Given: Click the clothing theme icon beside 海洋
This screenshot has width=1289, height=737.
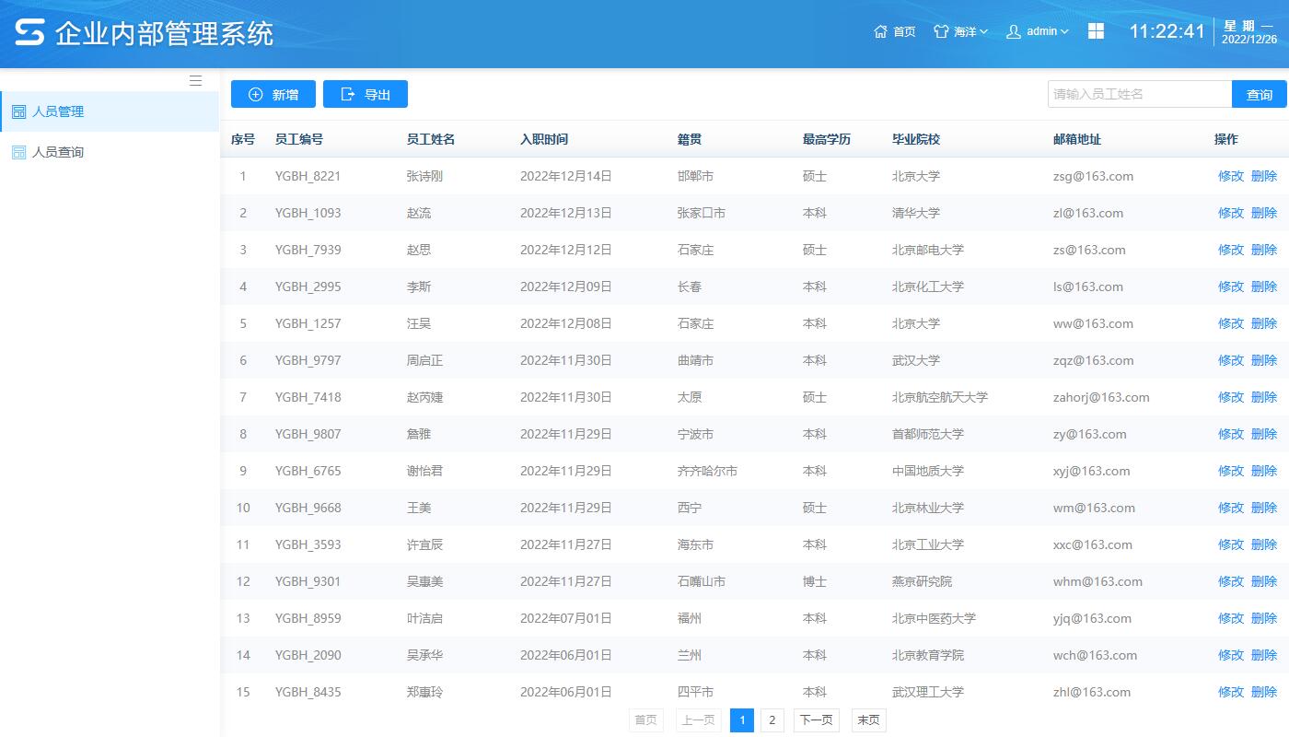Looking at the screenshot, I should point(941,31).
